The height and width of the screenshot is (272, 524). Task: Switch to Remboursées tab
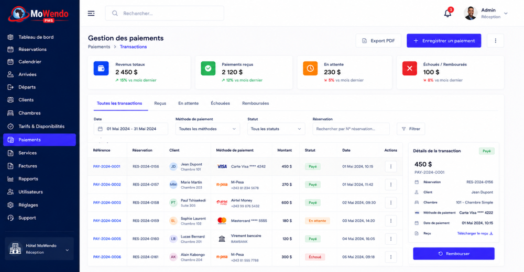(255, 104)
